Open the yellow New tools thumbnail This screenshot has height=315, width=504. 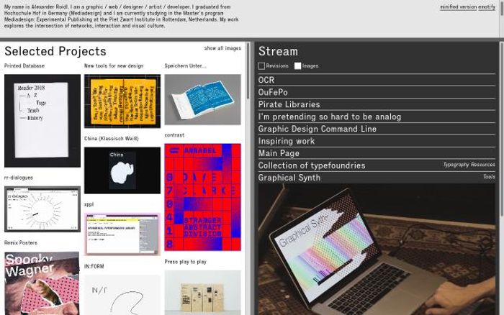122,101
